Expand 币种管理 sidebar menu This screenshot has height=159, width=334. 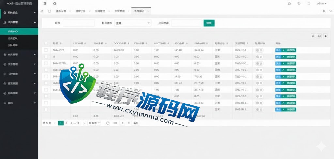(19, 74)
